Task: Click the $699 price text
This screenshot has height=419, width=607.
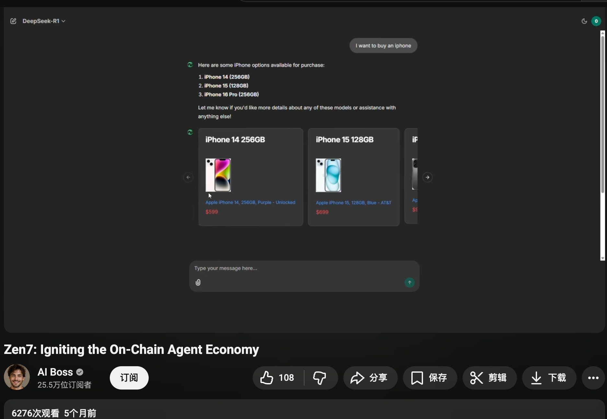Action: click(x=322, y=212)
